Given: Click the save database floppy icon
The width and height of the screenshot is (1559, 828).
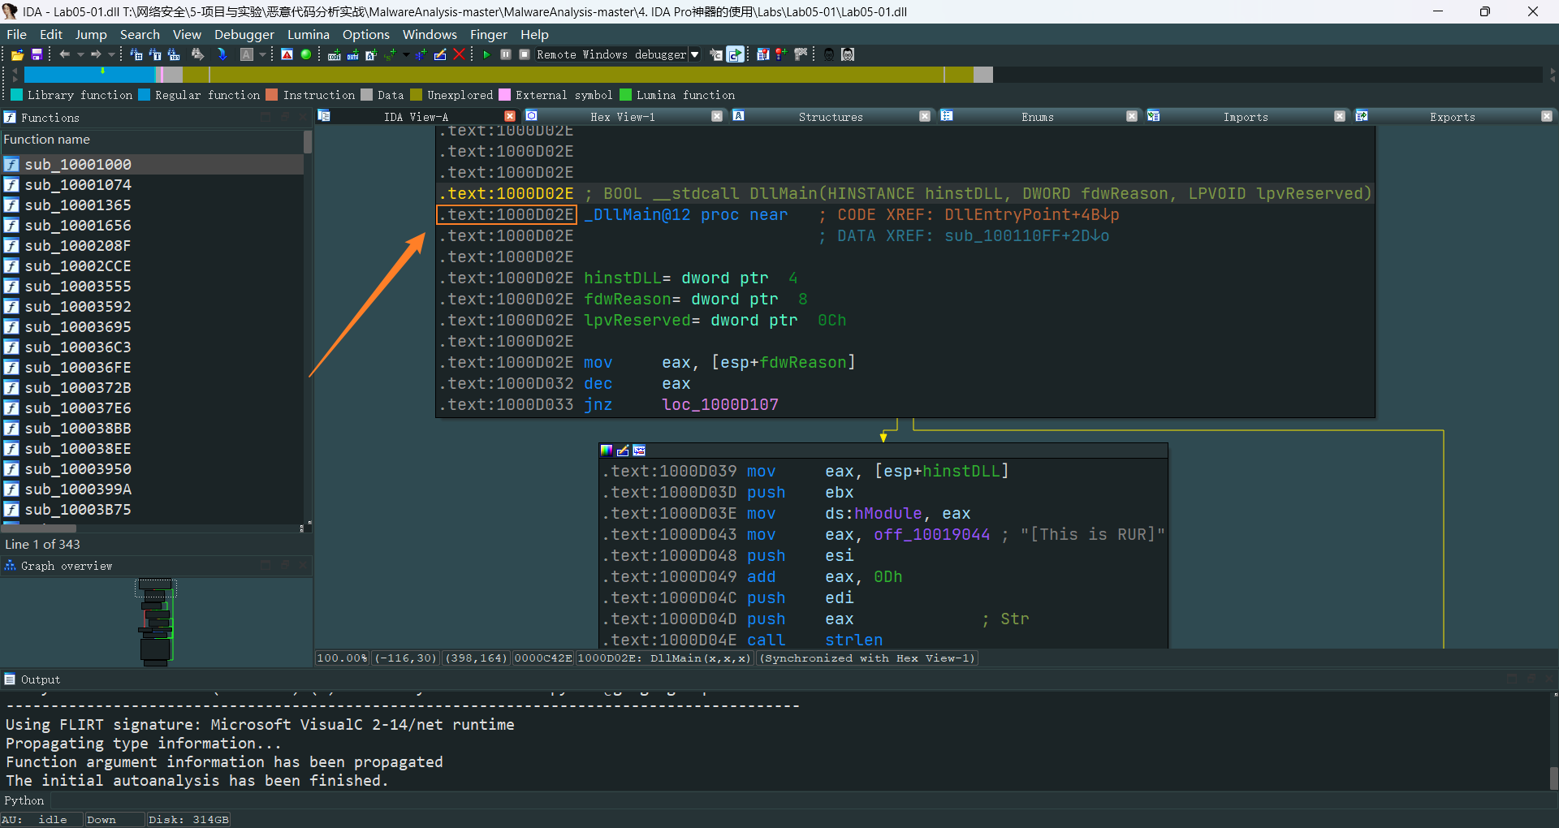Looking at the screenshot, I should tap(37, 54).
